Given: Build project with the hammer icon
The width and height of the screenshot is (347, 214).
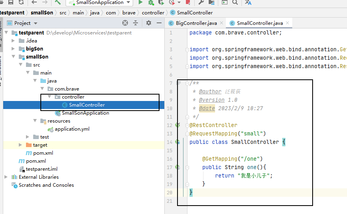Looking at the screenshot, I should coord(58,2).
